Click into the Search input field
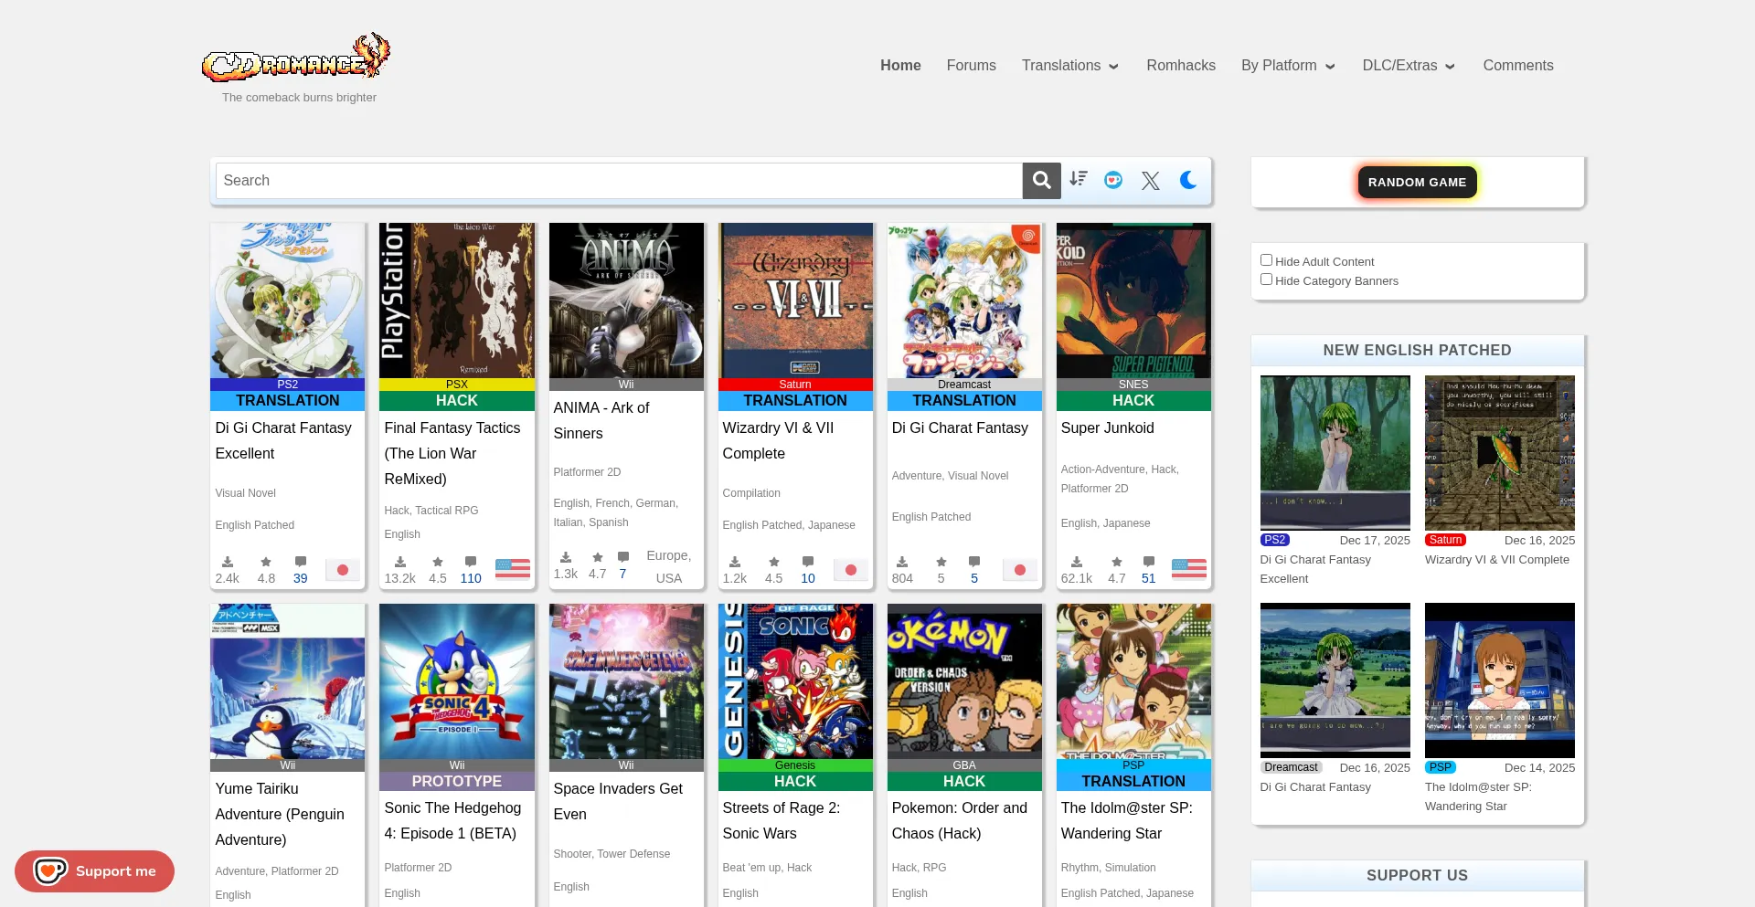Image resolution: width=1755 pixels, height=907 pixels. [x=619, y=181]
